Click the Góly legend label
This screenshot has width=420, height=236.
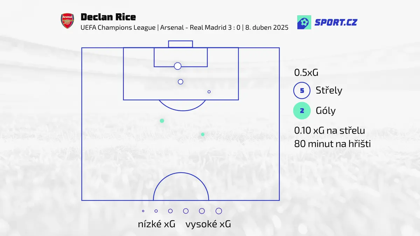[x=325, y=110]
